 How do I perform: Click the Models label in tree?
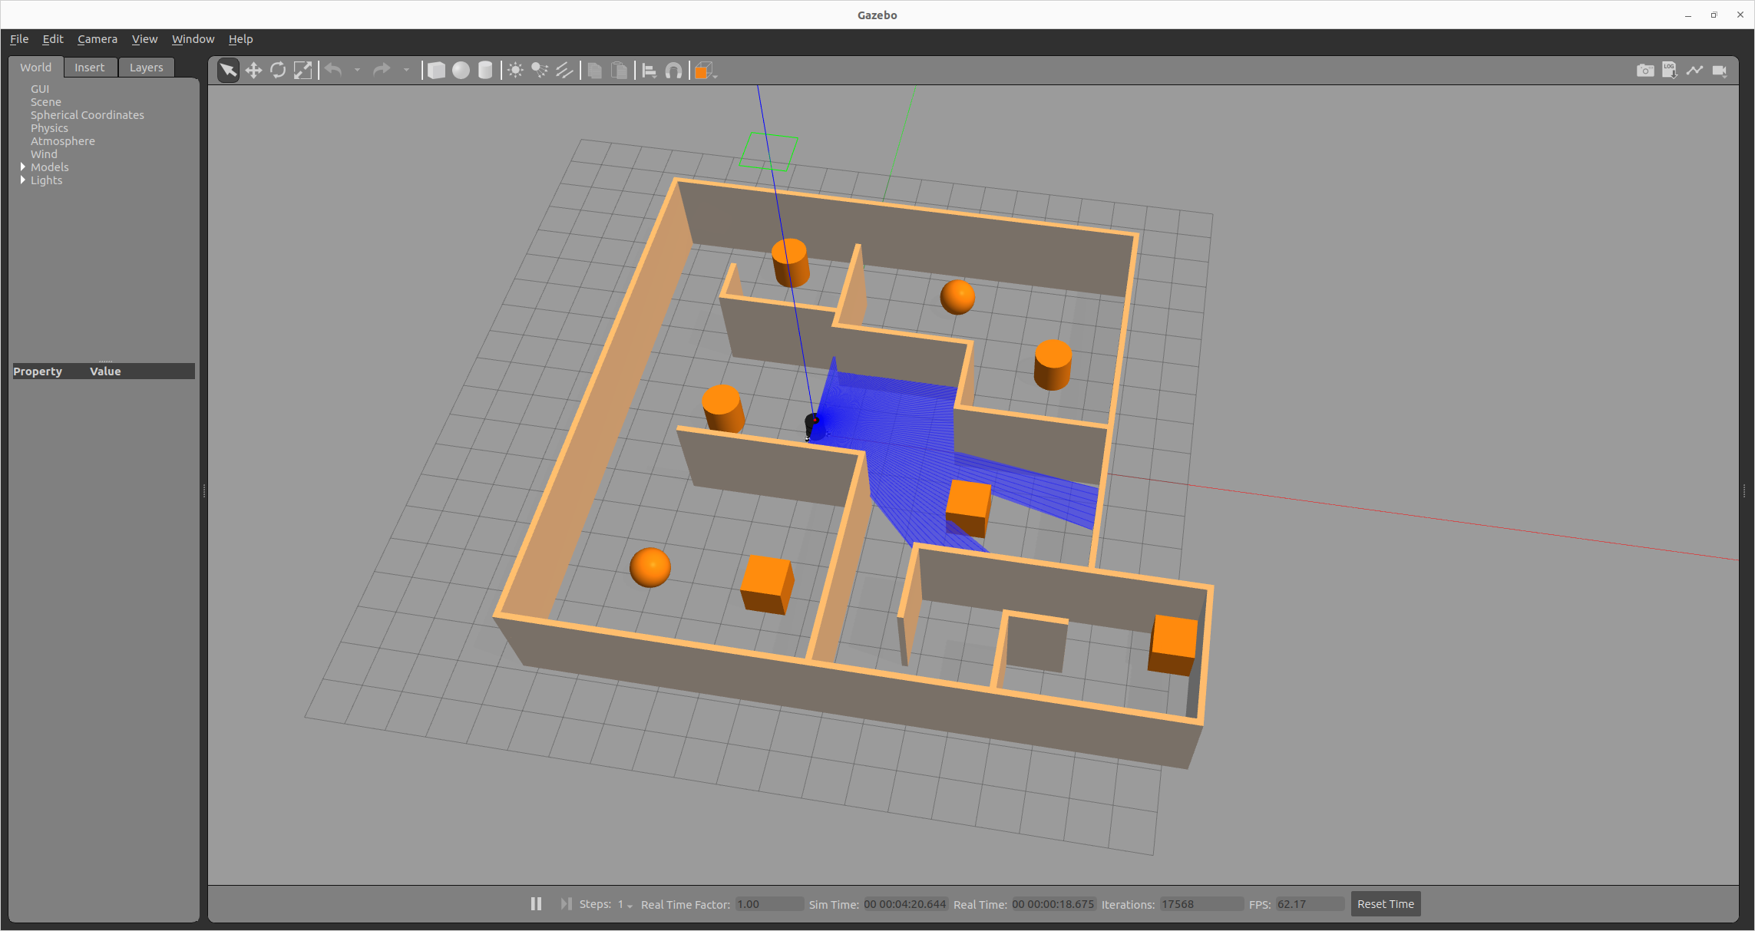(50, 167)
